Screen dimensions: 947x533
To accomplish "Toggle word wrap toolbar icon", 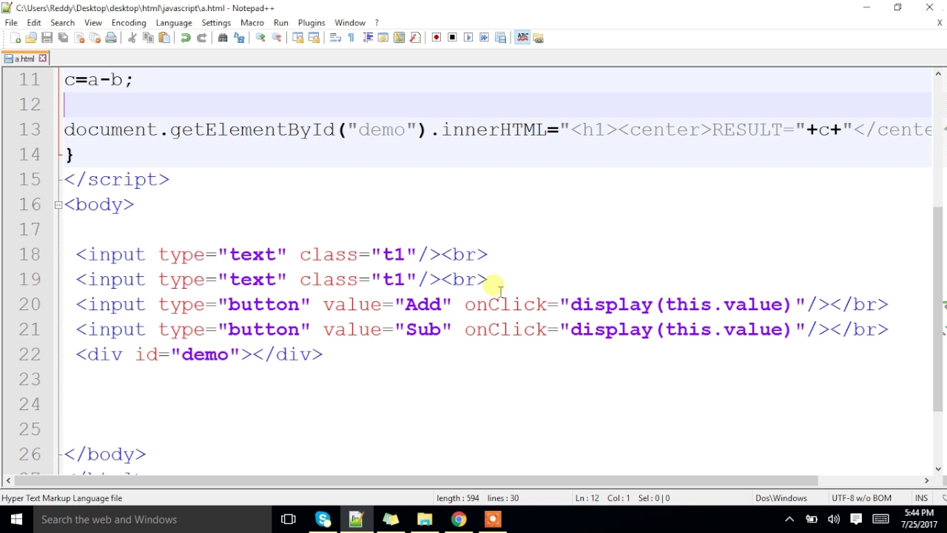I will click(x=335, y=38).
